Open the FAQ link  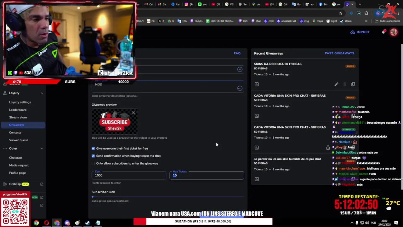pos(237,53)
